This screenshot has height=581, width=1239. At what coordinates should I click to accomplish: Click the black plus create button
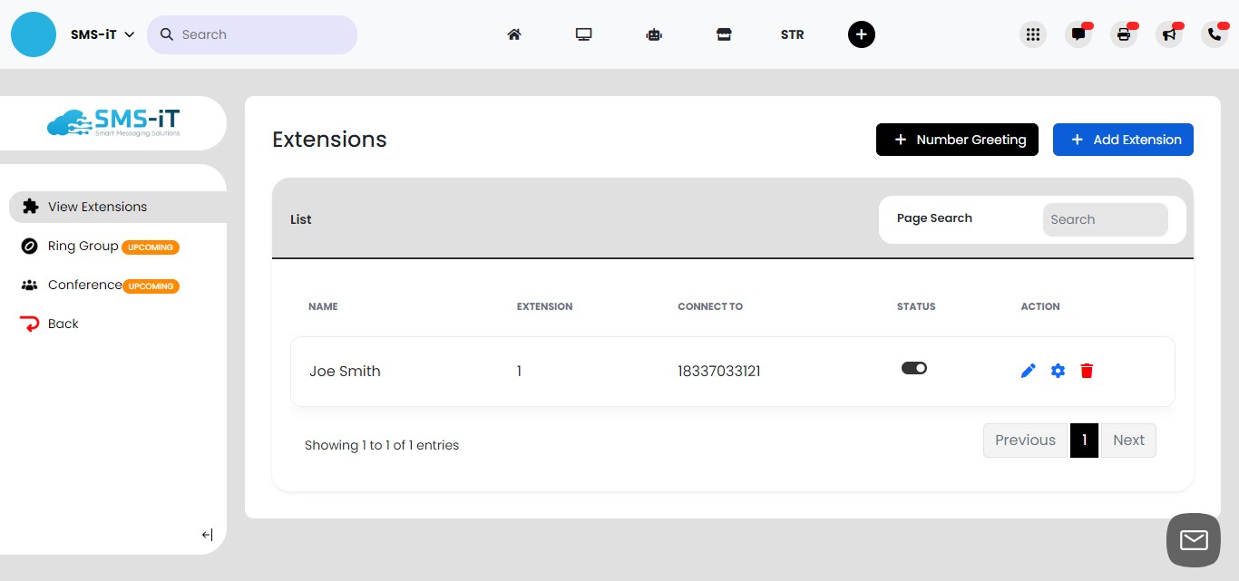(861, 34)
